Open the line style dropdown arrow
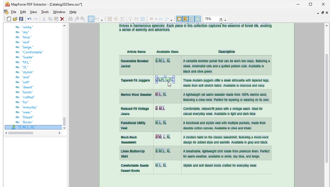Image resolution: width=333 pixels, height=187 pixels. (x=156, y=19)
